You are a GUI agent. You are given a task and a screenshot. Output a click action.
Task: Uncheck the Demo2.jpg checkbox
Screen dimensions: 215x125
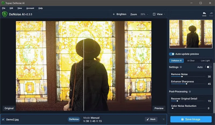coord(3,119)
